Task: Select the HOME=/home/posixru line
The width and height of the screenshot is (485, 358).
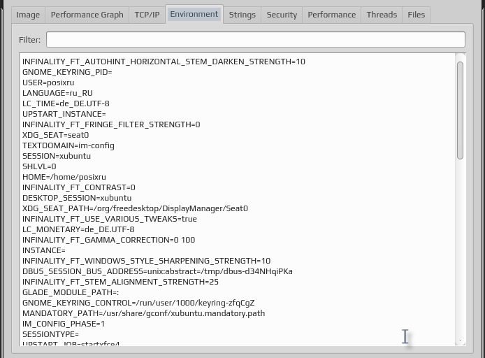Action: [64, 177]
